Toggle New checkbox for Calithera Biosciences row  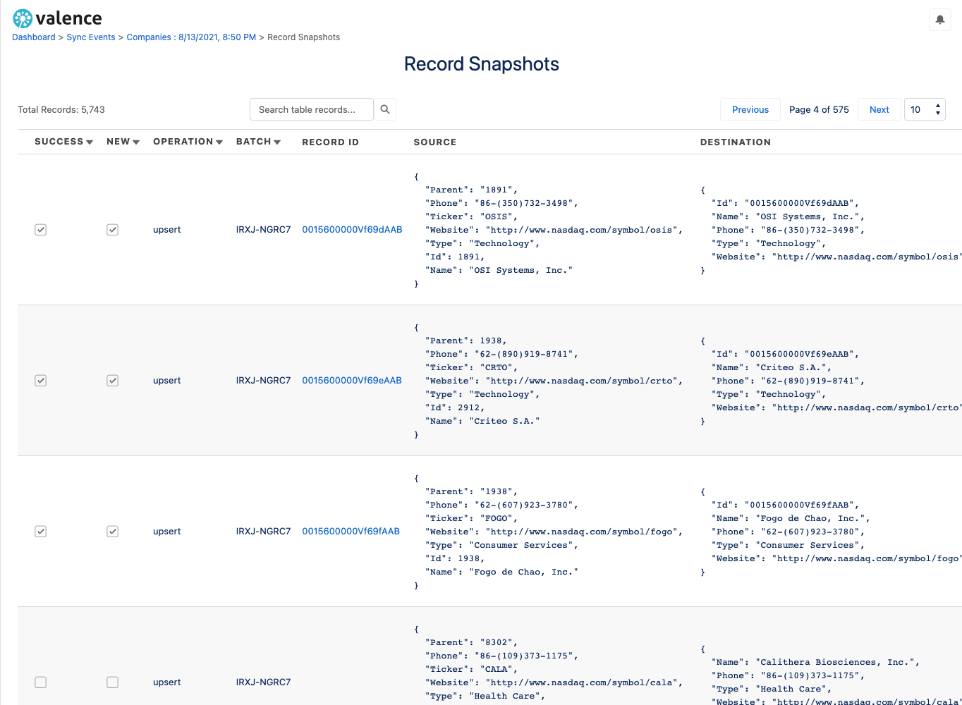[113, 682]
